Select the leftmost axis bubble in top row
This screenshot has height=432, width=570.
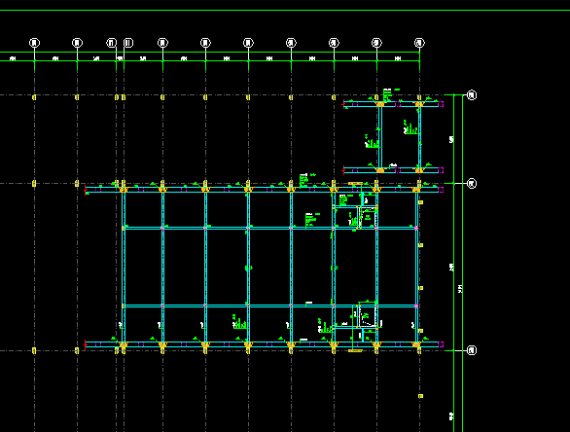pyautogui.click(x=35, y=43)
